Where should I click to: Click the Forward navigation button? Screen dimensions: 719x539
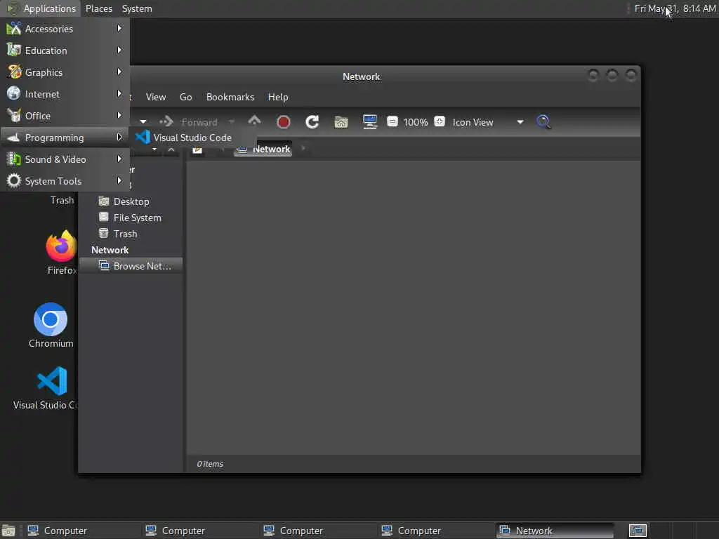pyautogui.click(x=188, y=122)
